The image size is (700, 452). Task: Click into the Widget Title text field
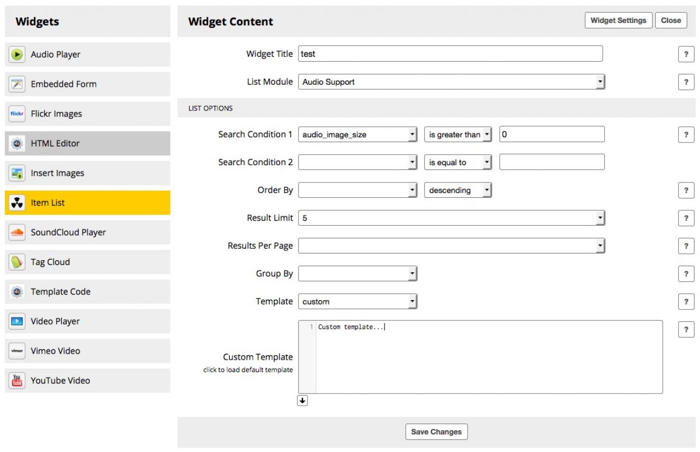[450, 54]
